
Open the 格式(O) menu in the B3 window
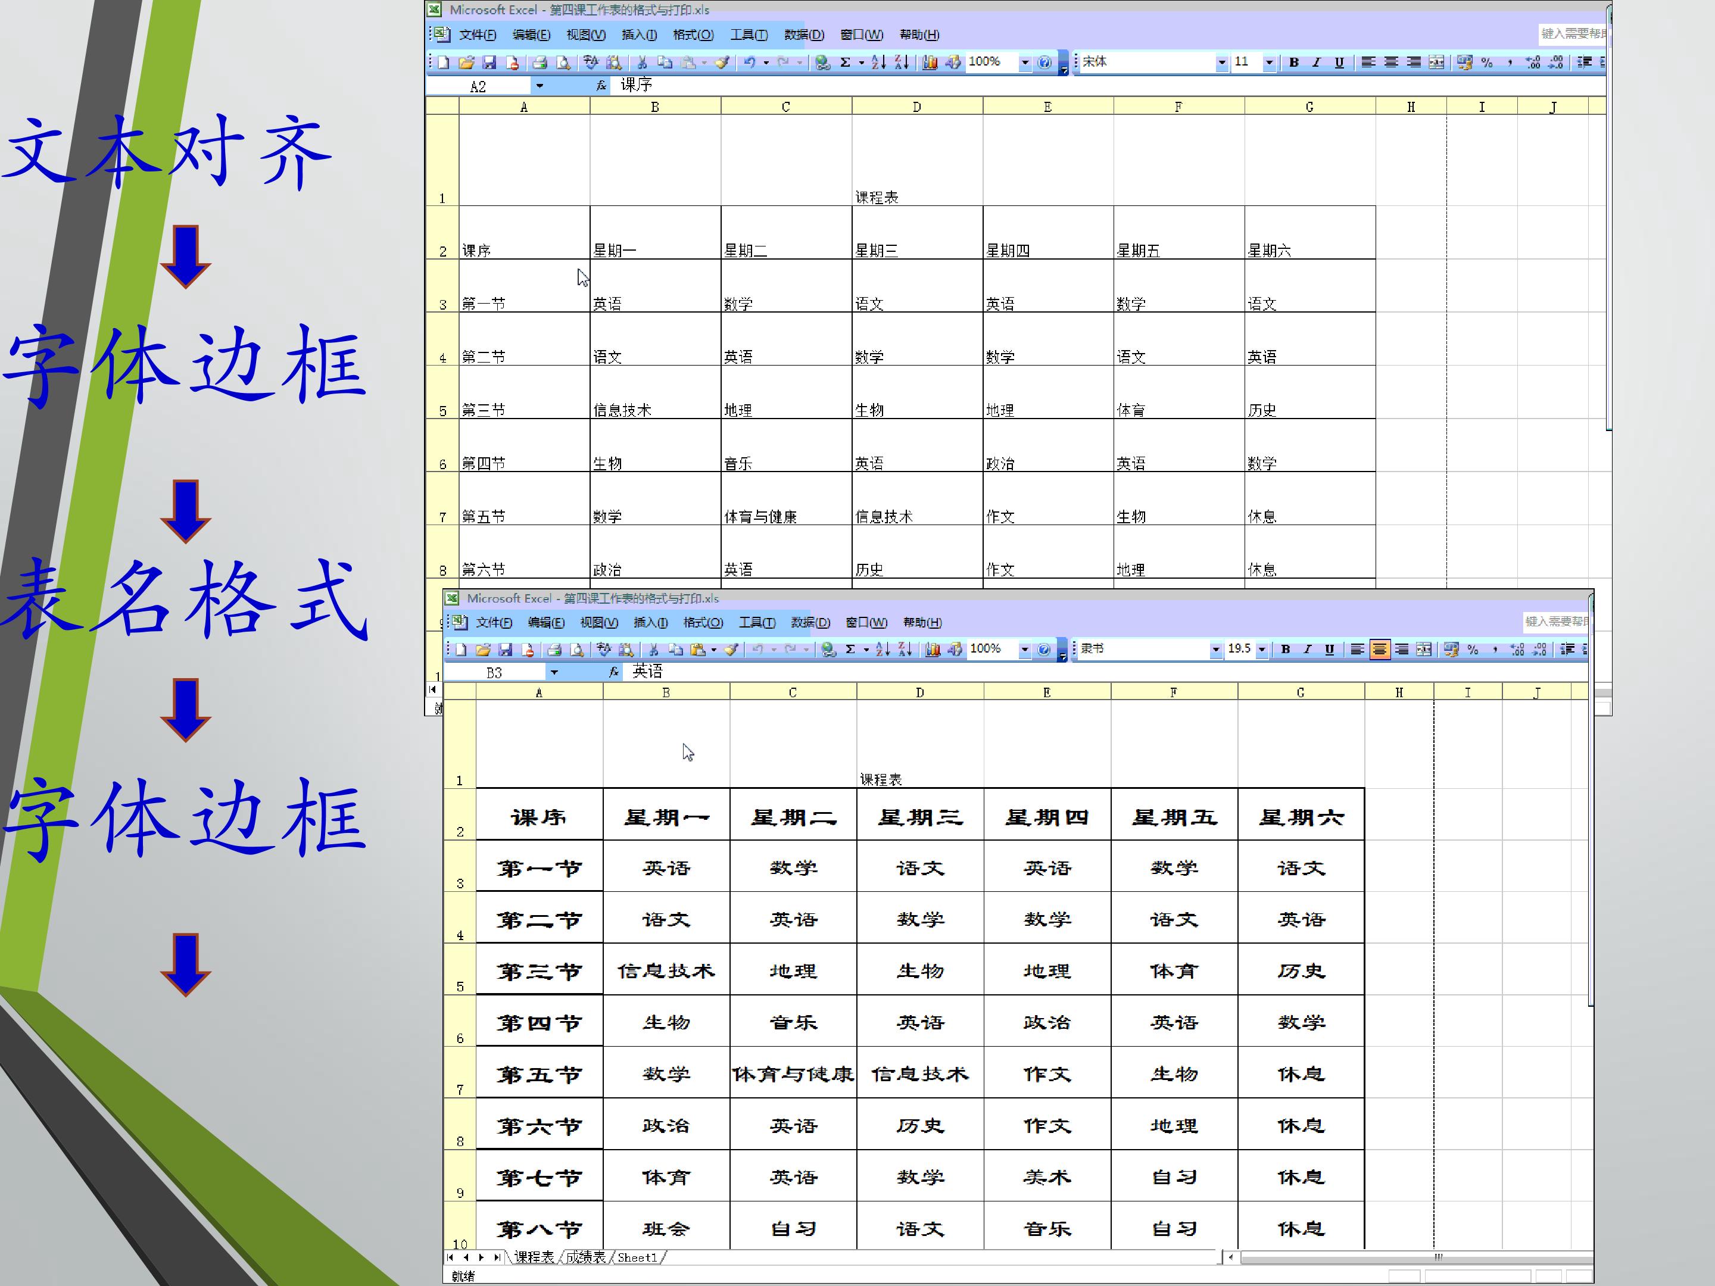click(x=703, y=622)
